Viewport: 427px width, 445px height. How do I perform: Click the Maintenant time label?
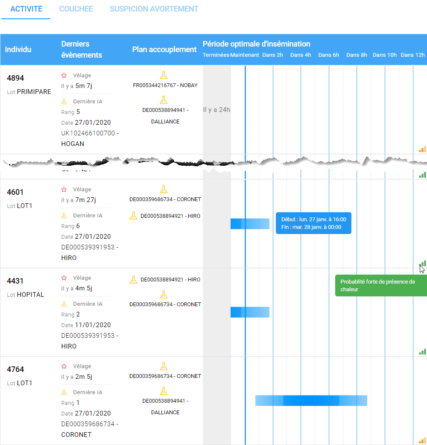click(x=245, y=55)
